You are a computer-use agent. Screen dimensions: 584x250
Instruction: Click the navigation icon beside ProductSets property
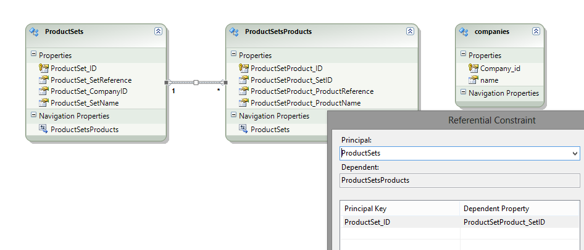(x=243, y=129)
